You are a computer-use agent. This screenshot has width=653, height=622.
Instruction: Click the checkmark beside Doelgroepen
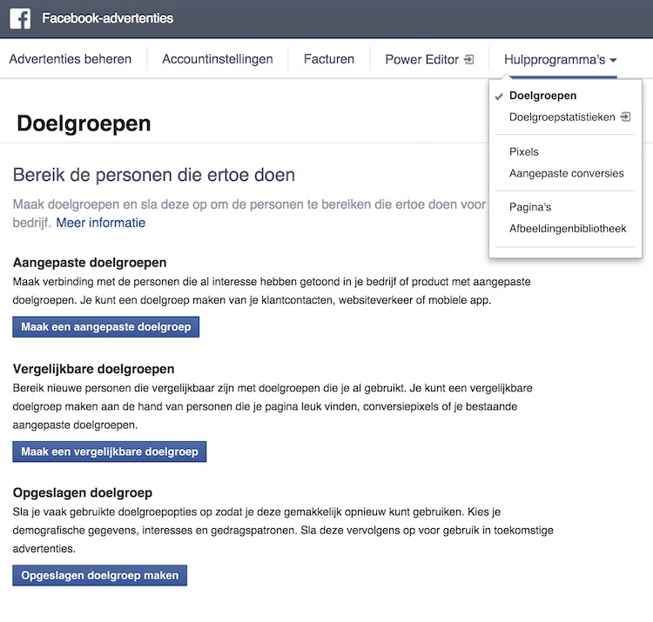pos(499,97)
